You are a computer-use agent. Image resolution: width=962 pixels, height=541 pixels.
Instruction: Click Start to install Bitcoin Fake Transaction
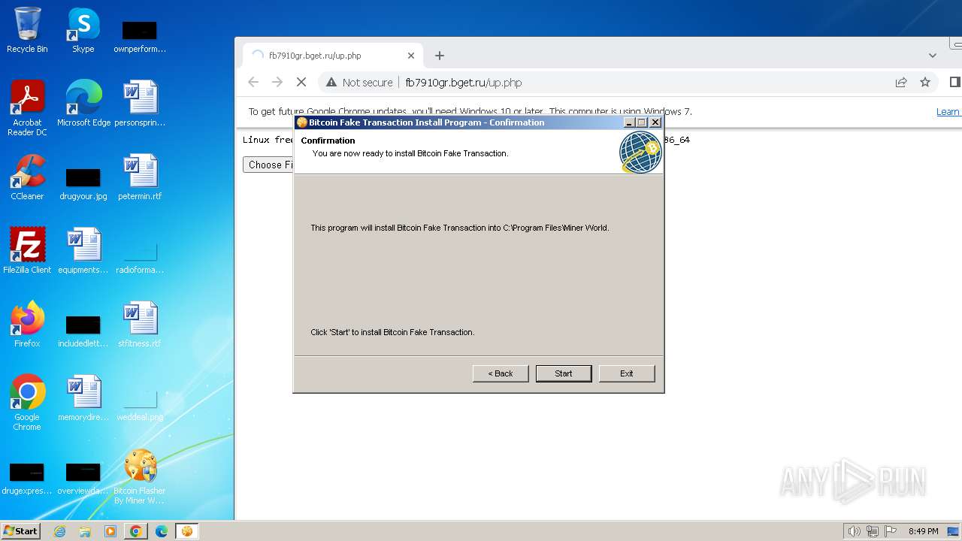[564, 373]
